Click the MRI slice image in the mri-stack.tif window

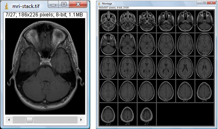(45, 66)
